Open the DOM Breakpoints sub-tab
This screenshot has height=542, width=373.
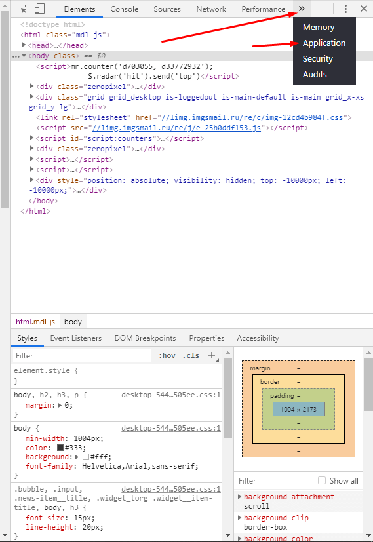[x=145, y=338]
